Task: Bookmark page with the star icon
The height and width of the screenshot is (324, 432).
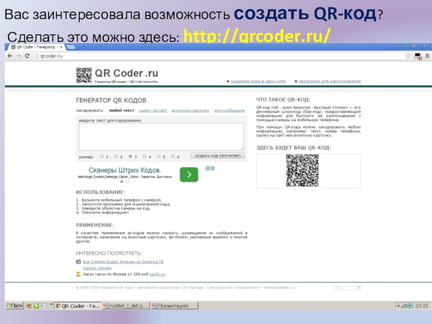Action: [x=408, y=56]
